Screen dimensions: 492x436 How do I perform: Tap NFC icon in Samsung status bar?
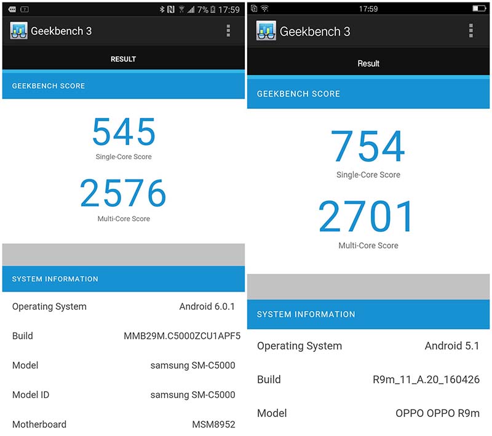pyautogui.click(x=171, y=9)
